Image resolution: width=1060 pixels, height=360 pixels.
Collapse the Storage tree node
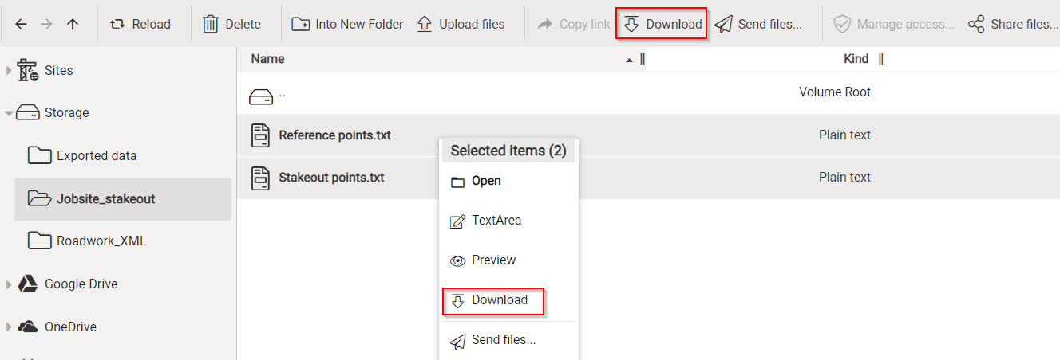[x=9, y=113]
